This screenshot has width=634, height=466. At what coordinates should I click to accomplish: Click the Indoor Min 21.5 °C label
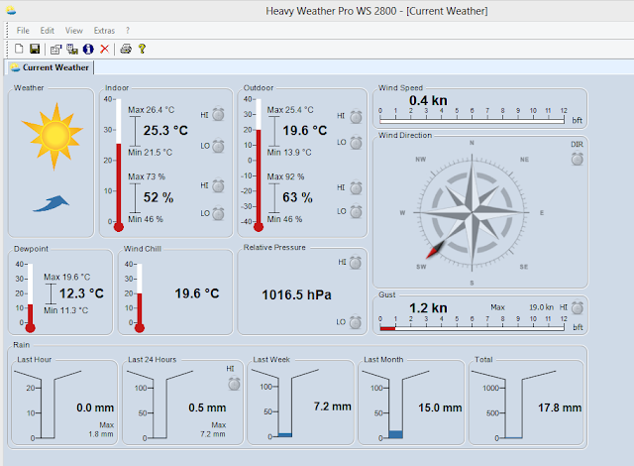151,153
